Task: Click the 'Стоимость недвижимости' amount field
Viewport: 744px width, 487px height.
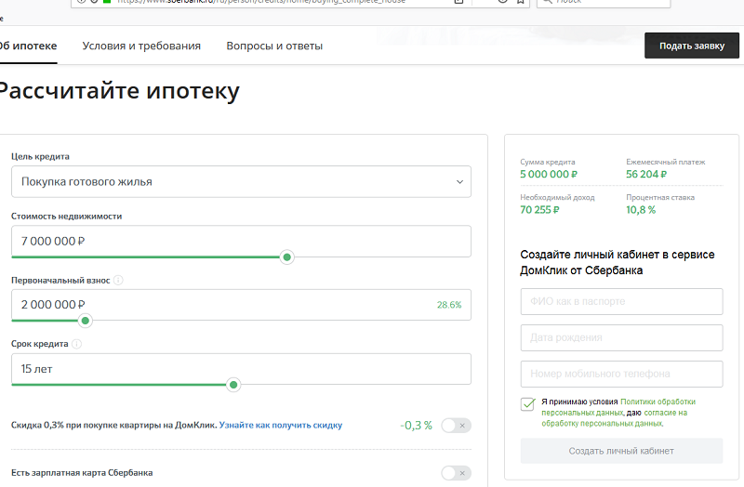Action: pyautogui.click(x=241, y=241)
